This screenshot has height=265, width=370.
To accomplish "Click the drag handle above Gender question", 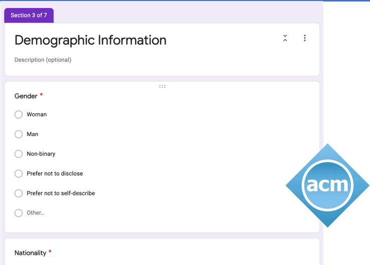I will click(x=162, y=86).
